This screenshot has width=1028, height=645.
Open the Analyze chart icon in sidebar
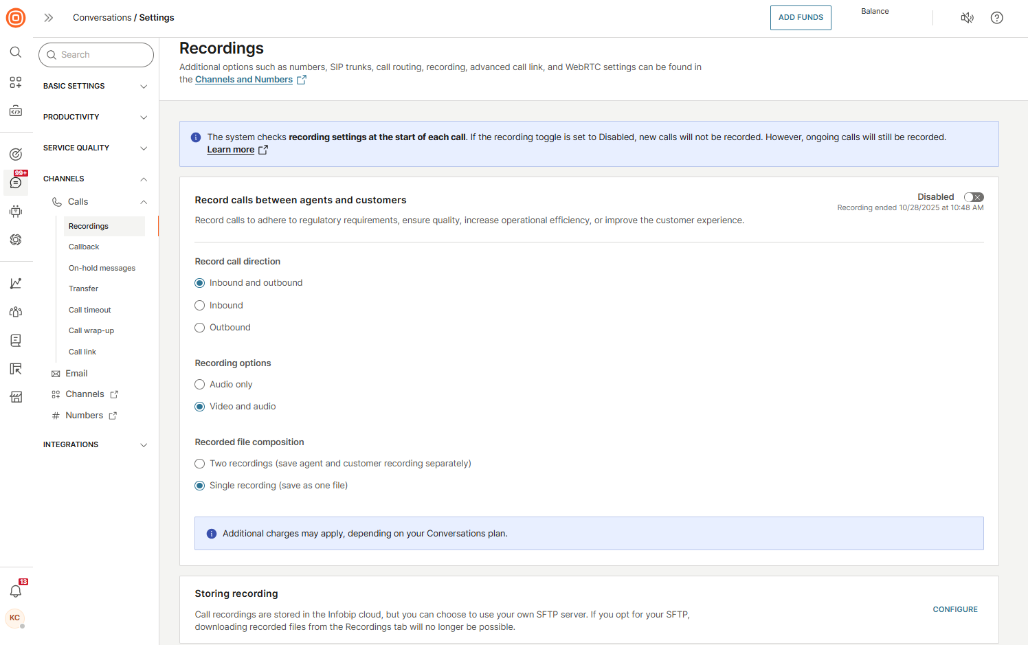click(x=16, y=283)
